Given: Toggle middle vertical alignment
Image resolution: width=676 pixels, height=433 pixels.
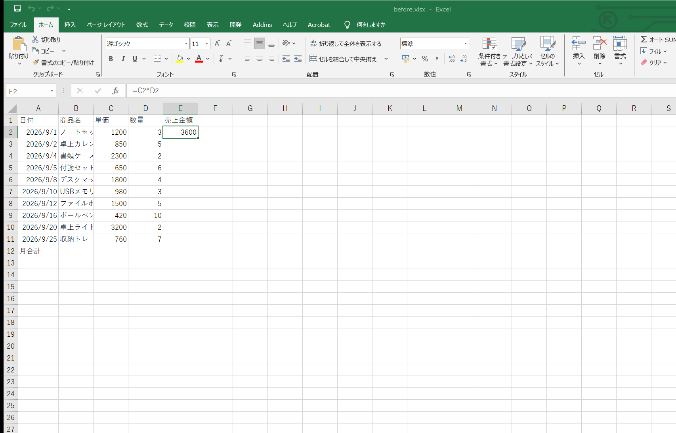Looking at the screenshot, I should [x=260, y=43].
